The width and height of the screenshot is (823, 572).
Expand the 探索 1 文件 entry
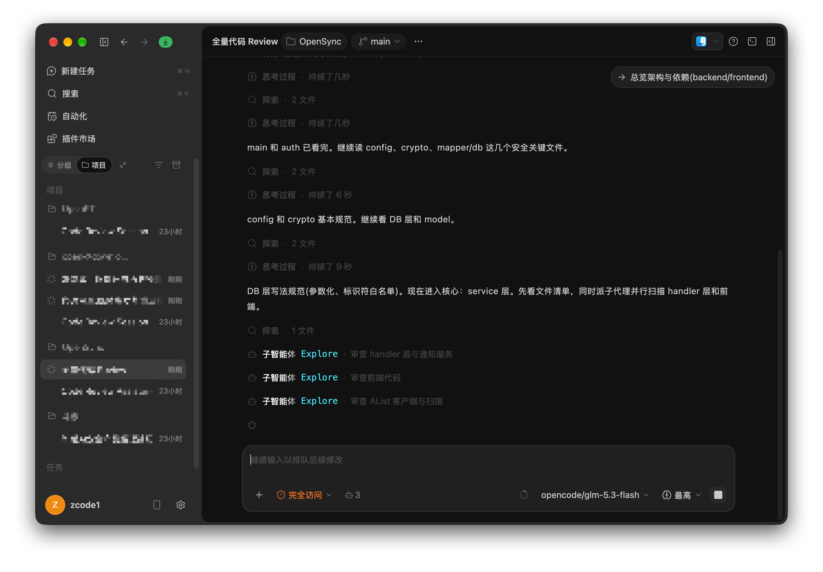point(281,331)
